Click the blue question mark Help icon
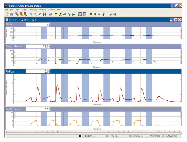 [115, 14]
